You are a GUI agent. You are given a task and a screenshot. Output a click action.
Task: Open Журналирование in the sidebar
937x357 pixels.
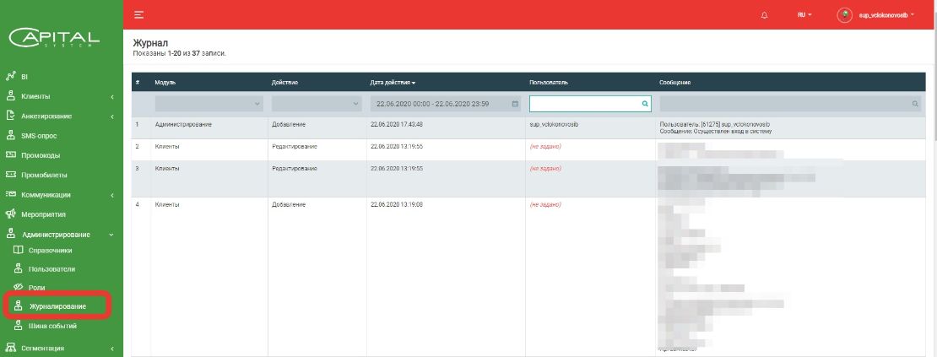click(x=57, y=306)
